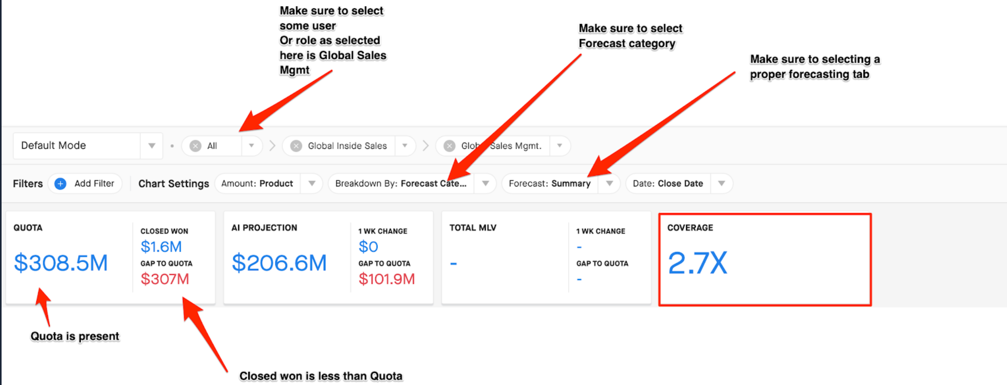The height and width of the screenshot is (385, 1007).
Task: Open the Forecast: Summary dropdown arrow
Action: pos(609,183)
